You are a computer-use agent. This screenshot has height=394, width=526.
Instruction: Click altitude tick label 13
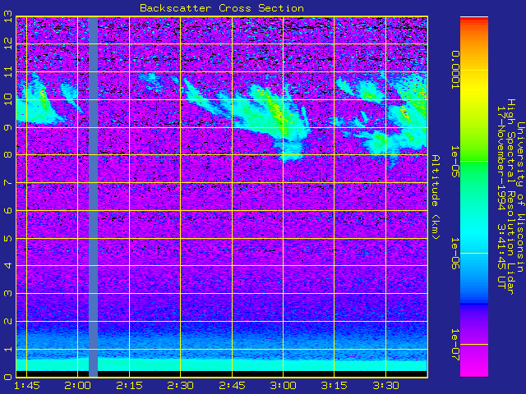pyautogui.click(x=8, y=16)
